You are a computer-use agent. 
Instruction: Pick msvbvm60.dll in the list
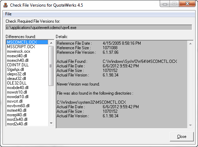pos(18,106)
